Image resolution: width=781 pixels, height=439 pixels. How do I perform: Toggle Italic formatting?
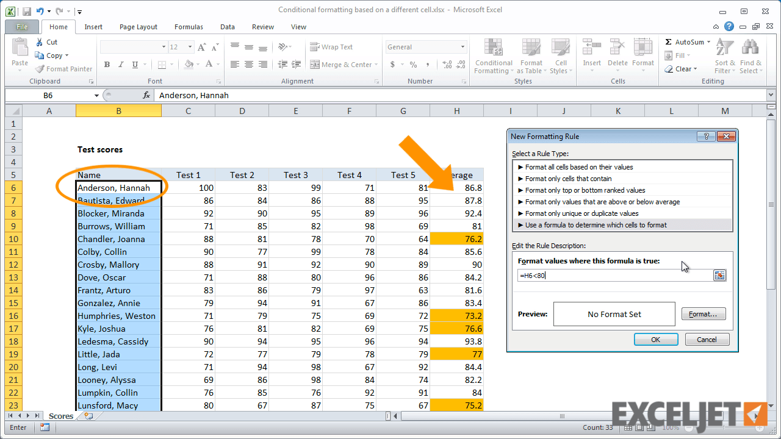click(120, 64)
